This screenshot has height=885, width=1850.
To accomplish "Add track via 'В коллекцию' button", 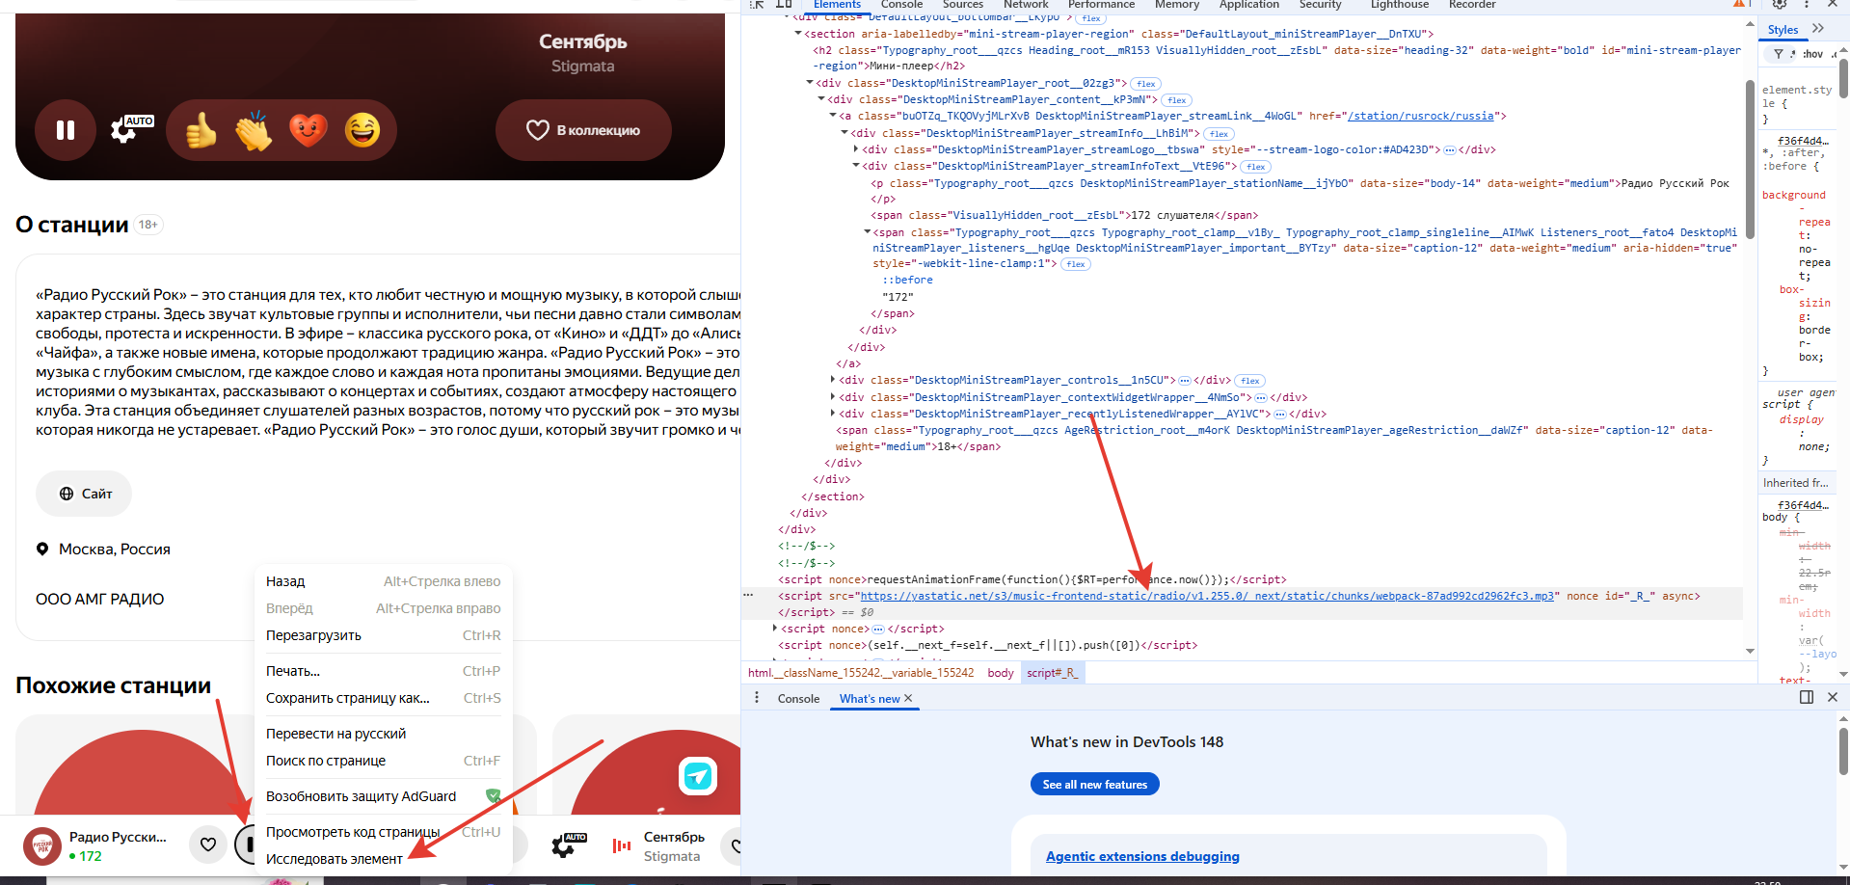I will tap(583, 130).
